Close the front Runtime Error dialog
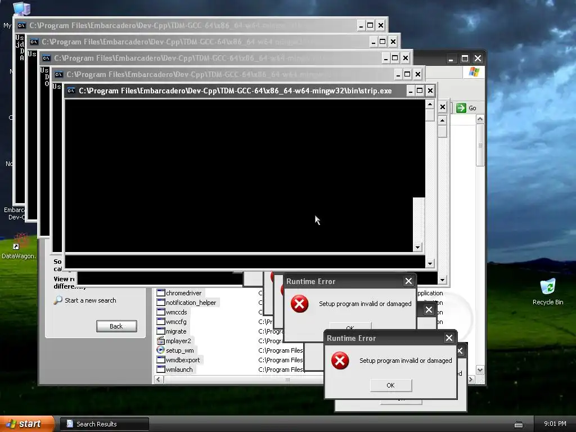576x432 pixels. pos(449,338)
